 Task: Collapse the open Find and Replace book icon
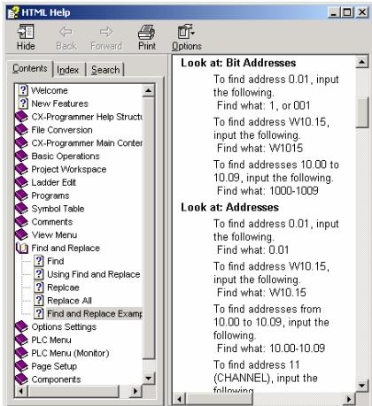pyautogui.click(x=22, y=248)
